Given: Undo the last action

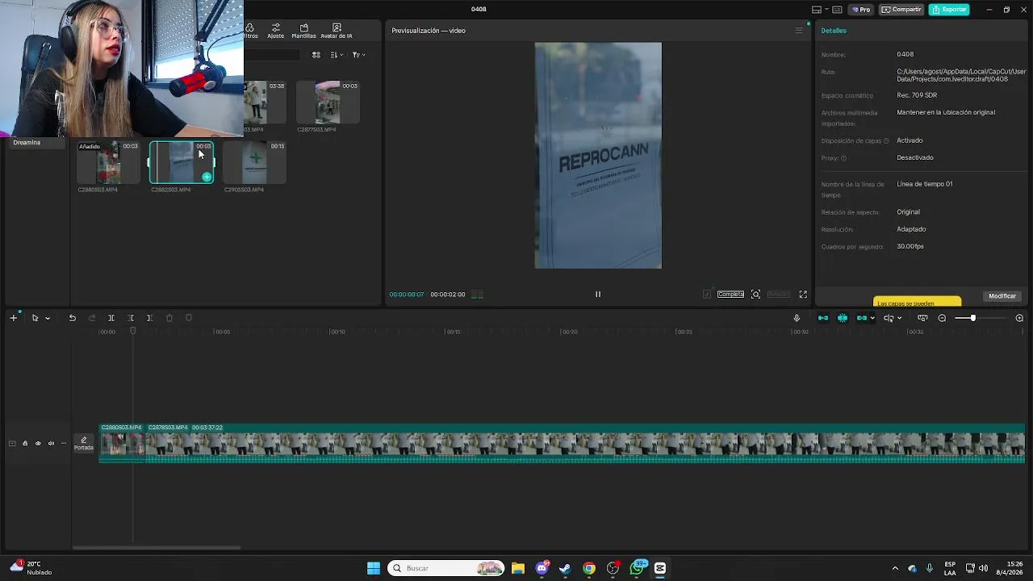Looking at the screenshot, I should click(x=72, y=318).
